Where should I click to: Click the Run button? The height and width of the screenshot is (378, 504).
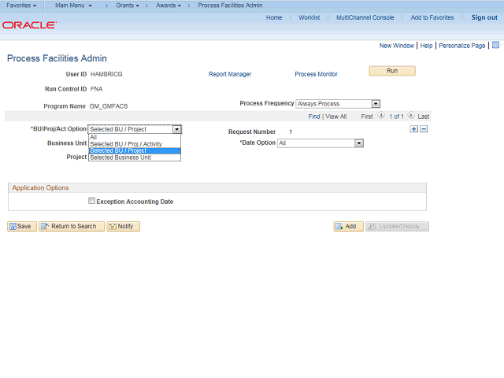[392, 71]
